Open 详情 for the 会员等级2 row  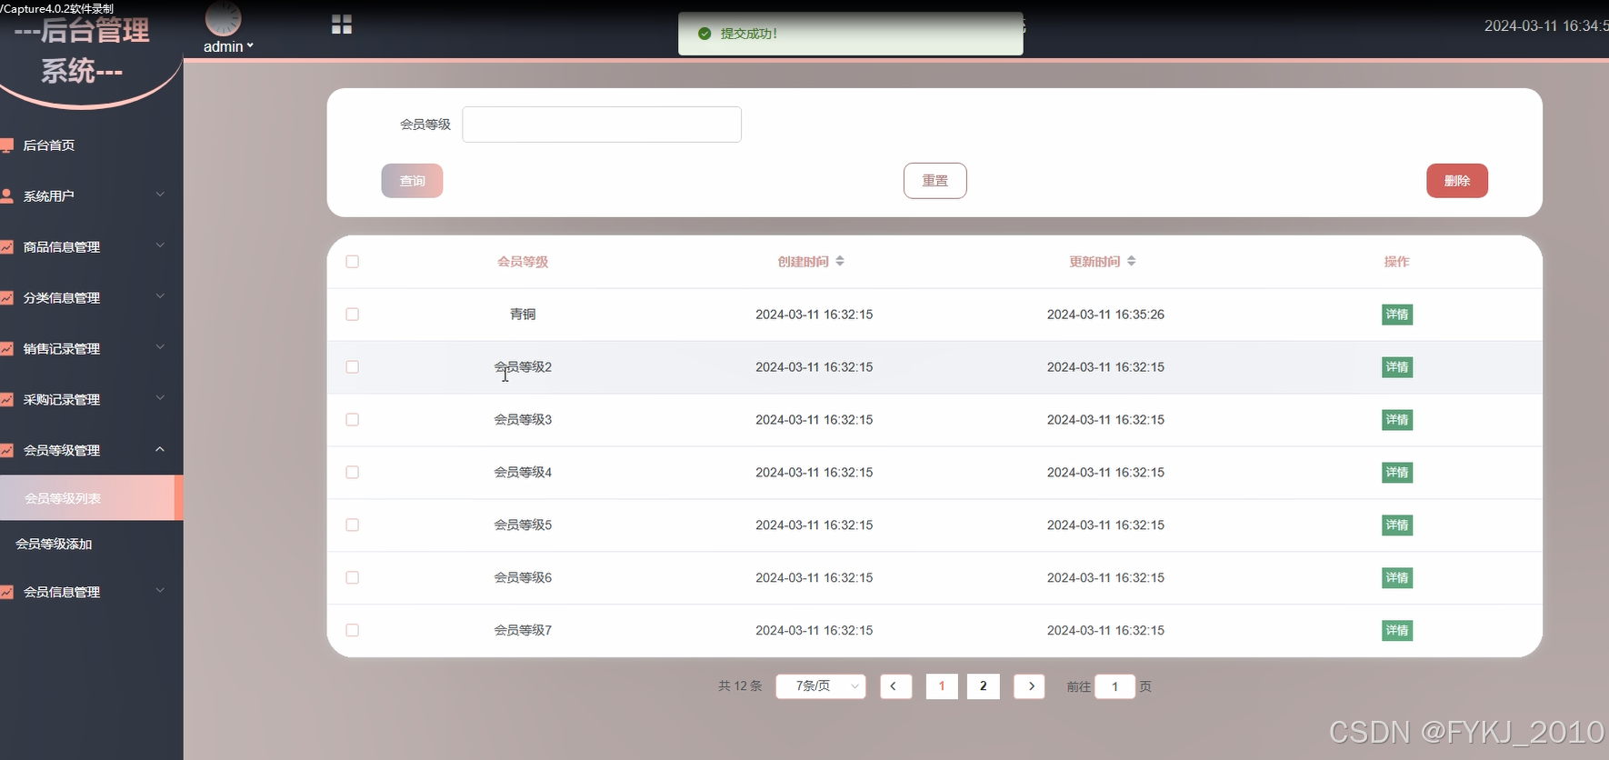[1396, 367]
